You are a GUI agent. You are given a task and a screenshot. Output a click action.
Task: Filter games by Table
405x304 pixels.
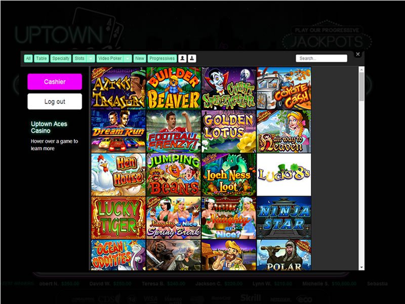coord(42,58)
